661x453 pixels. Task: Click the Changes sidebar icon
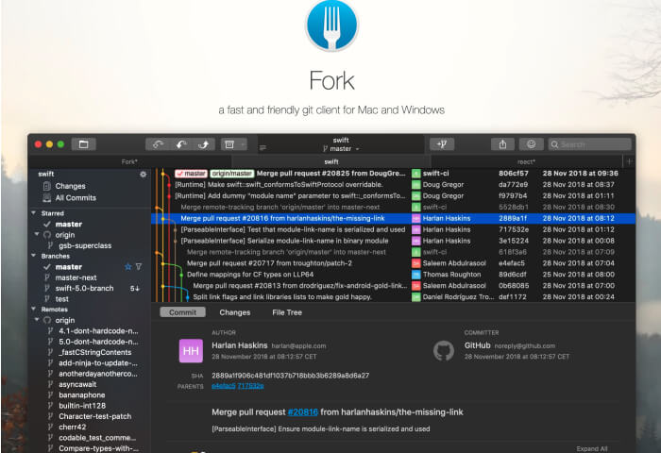[x=47, y=186]
